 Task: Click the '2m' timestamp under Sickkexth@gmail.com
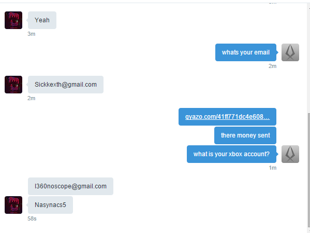click(x=32, y=98)
